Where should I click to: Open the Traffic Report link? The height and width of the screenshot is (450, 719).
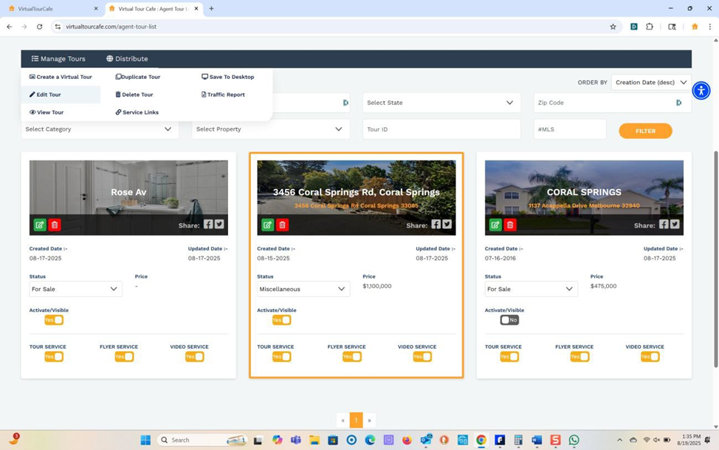coord(223,95)
